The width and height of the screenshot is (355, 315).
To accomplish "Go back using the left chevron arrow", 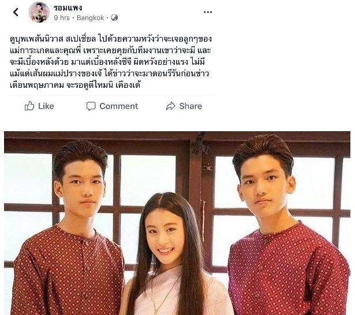I will click(16, 12).
